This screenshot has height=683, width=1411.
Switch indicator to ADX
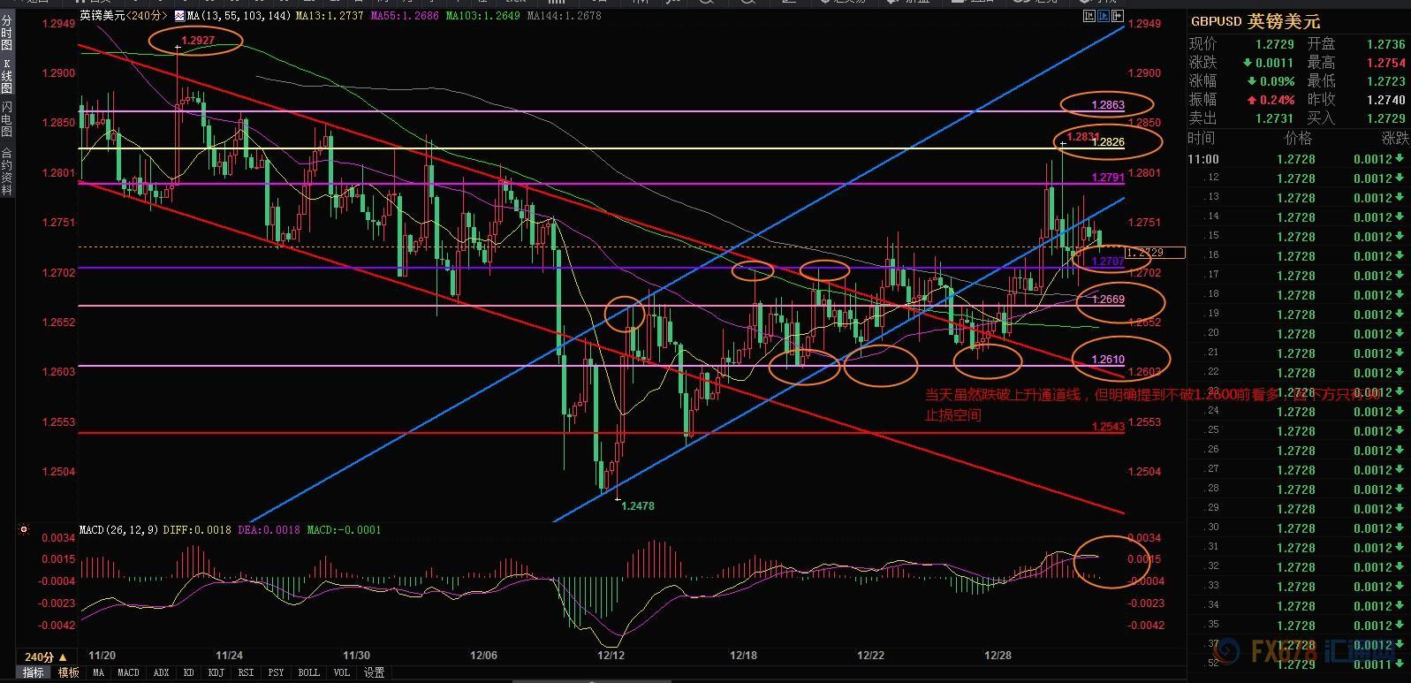point(161,673)
